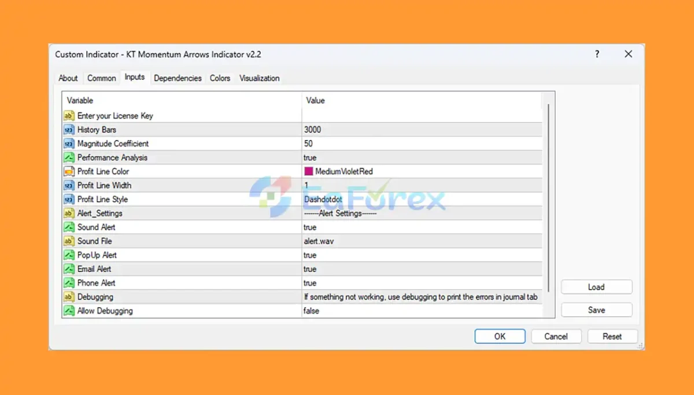Open the Visualization tab
The image size is (694, 395).
point(259,78)
